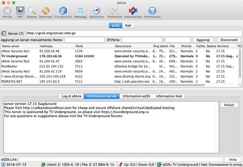Viewport: 243px width, 167px height.
Task: Select the eMule Security No2 server row
Action: 120,61
